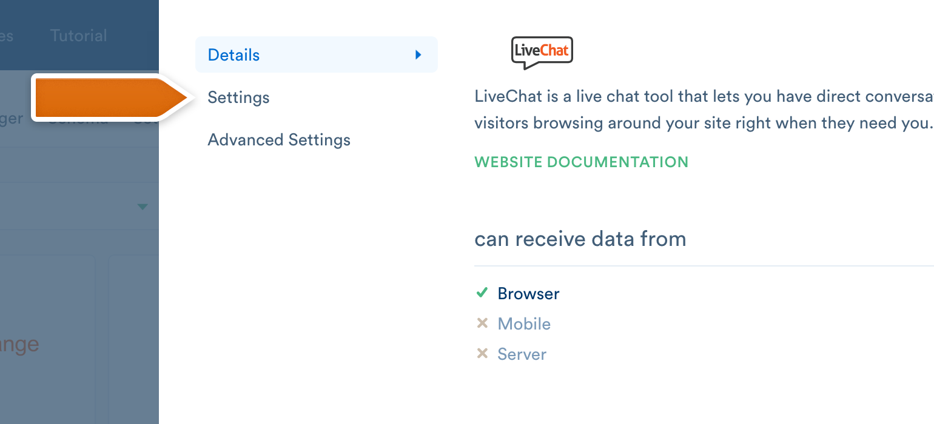Click the cross icon next to Mobile
Screen dimensions: 934x424
pyautogui.click(x=482, y=323)
